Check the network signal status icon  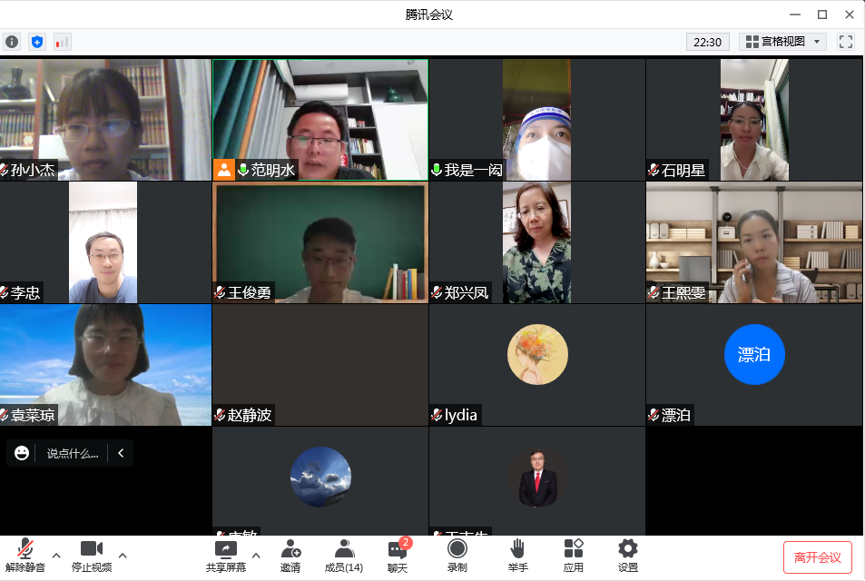(62, 42)
